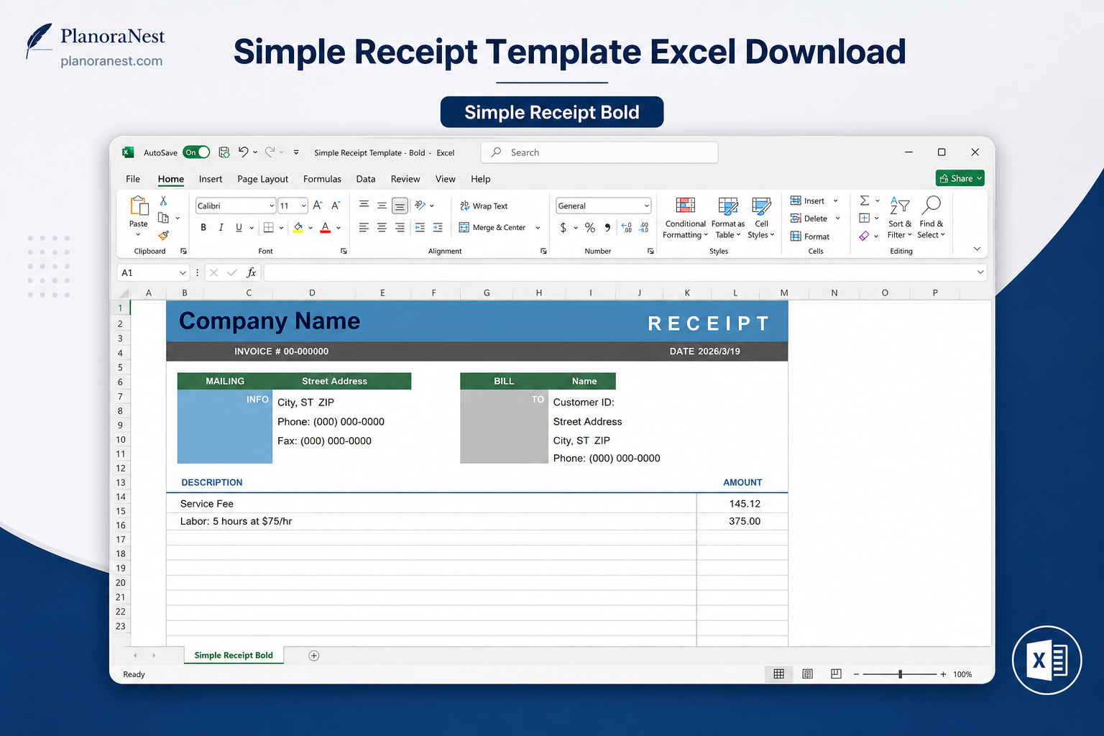
Task: Turn off the AutoSave toggle
Action: 196,152
